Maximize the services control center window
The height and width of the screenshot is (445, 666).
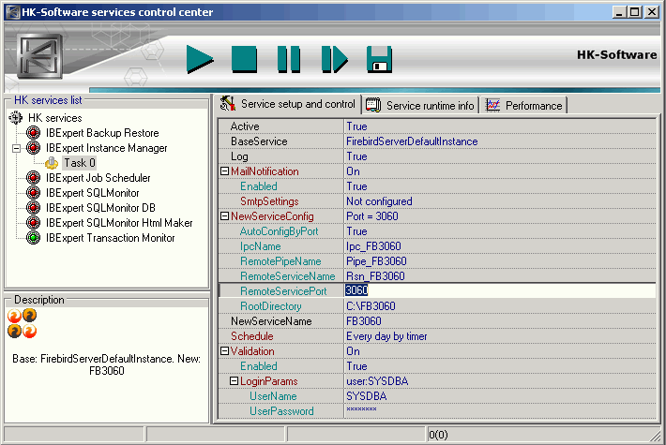click(635, 12)
